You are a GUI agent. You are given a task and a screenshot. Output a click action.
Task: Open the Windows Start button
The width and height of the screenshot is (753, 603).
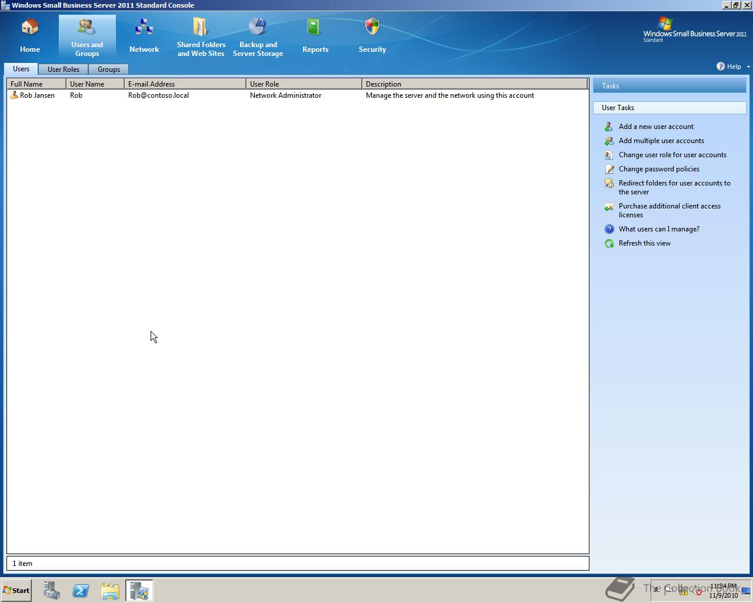tap(16, 590)
